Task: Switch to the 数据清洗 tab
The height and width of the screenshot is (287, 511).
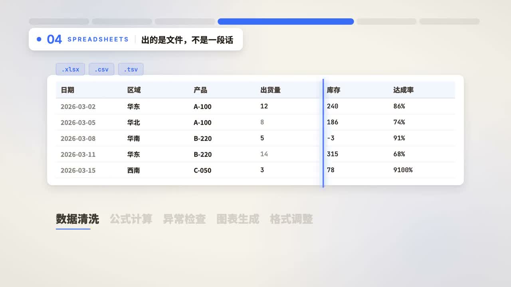Action: (77, 219)
